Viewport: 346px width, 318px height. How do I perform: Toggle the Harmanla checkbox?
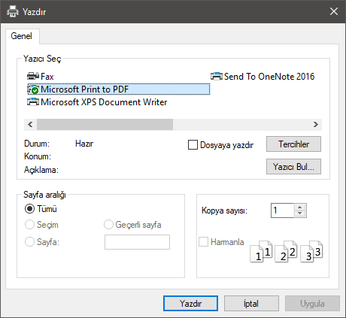pos(203,242)
